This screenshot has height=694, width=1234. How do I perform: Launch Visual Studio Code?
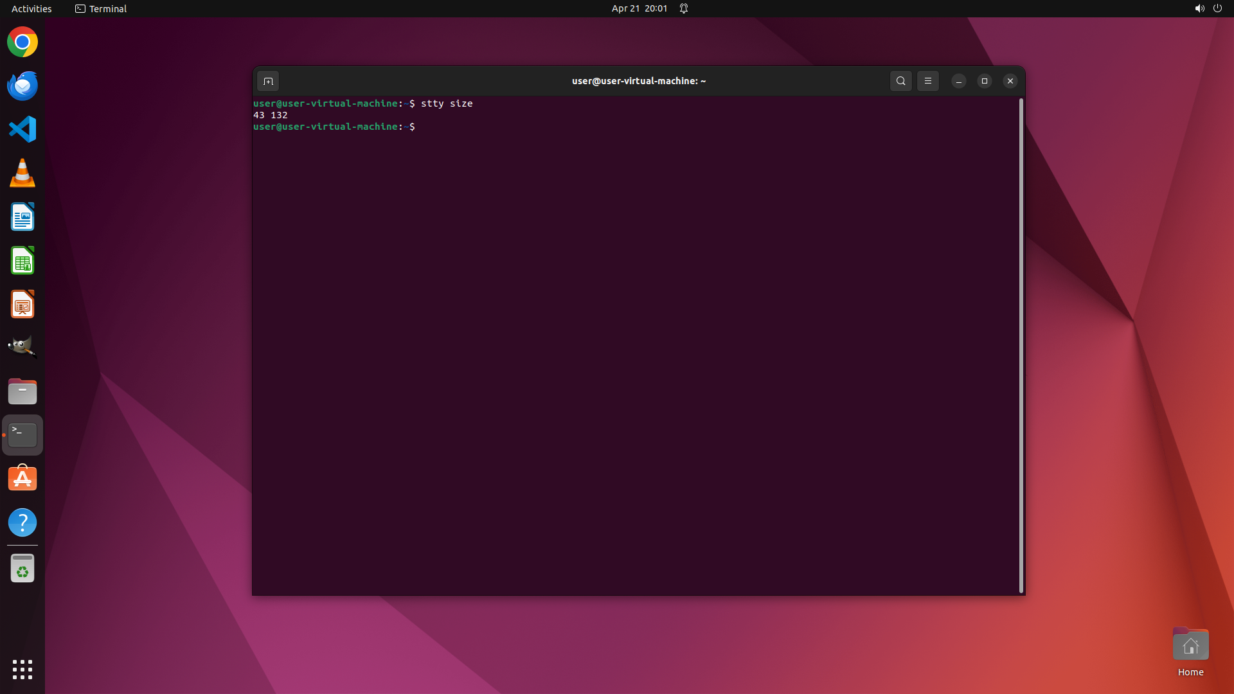coord(22,129)
